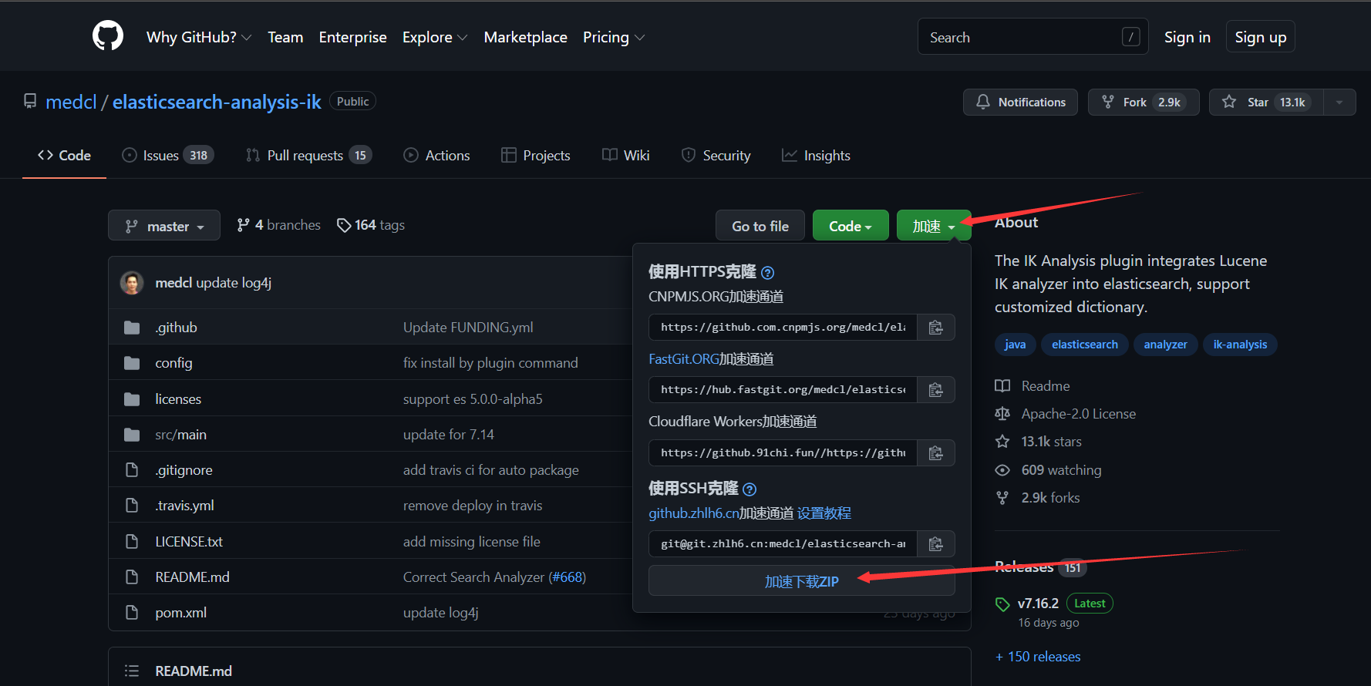Open the Wiki tab
The image size is (1371, 686).
pyautogui.click(x=626, y=156)
